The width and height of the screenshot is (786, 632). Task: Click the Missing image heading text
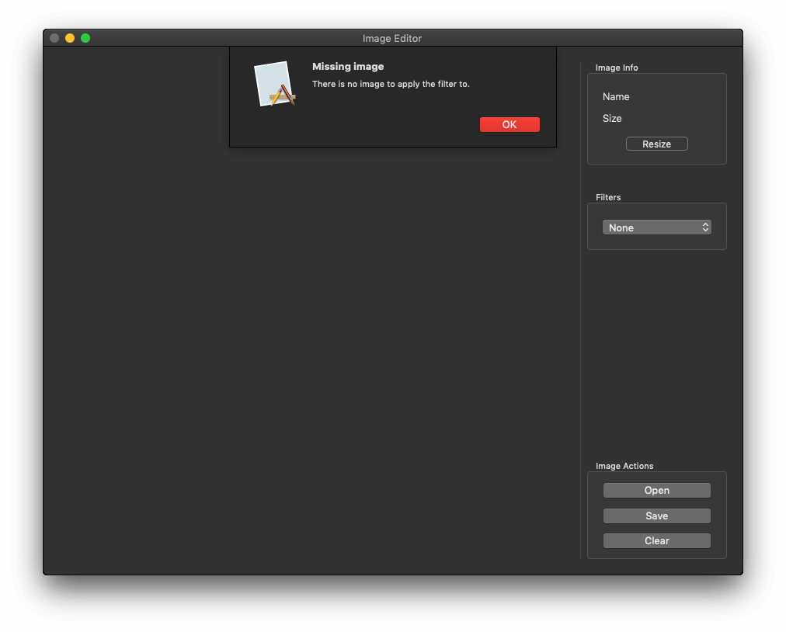[x=348, y=67]
